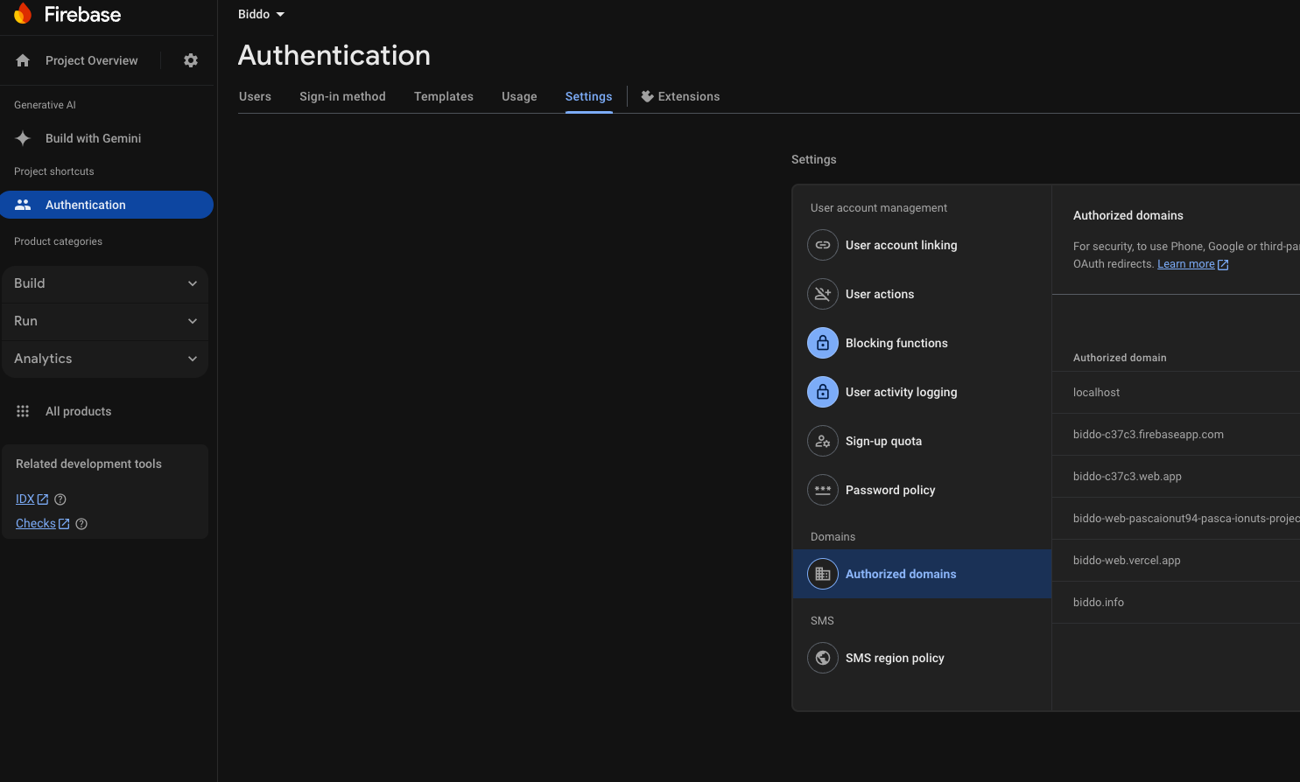Open the Usage tab
This screenshot has height=782, width=1300.
(519, 96)
